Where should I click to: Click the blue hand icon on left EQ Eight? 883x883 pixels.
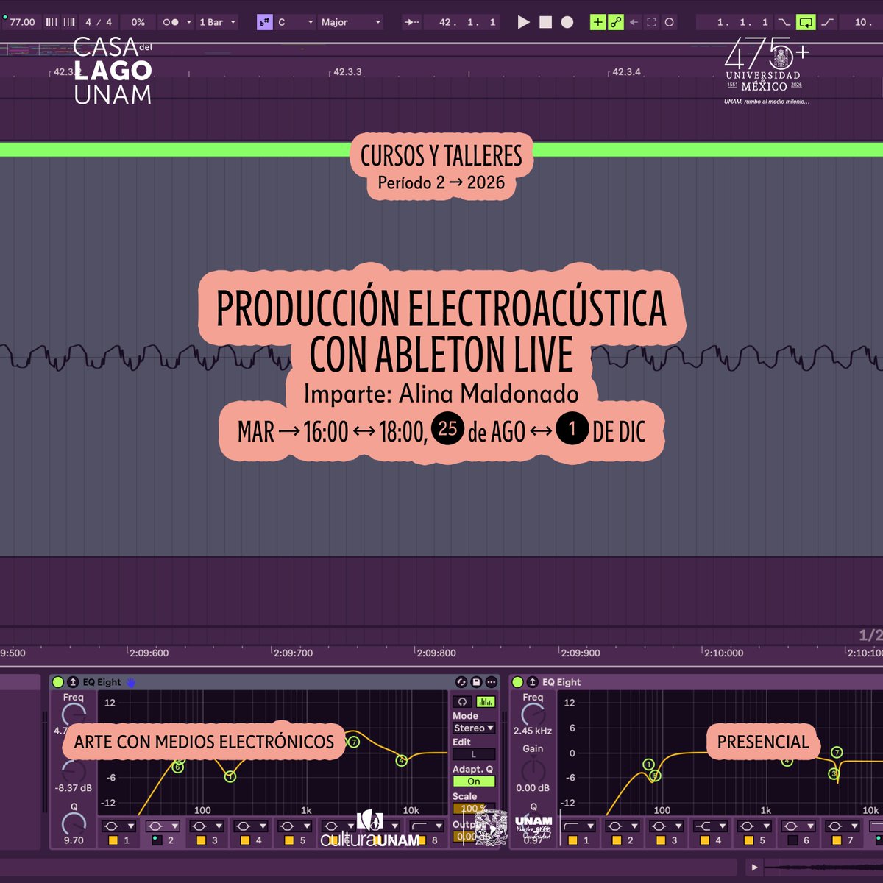click(x=131, y=682)
